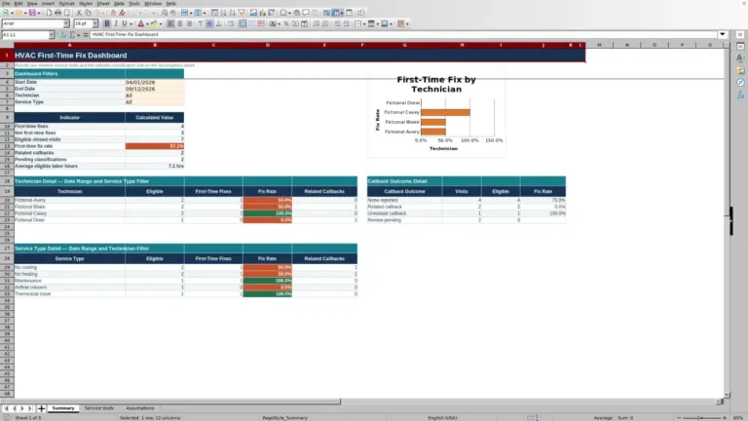748x421 pixels.
Task: Create a new document with New icon
Action: click(x=6, y=13)
